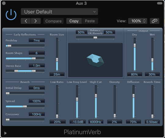Image resolution: width=165 pixels, height=138 pixels.
Task: Click the Low Ratio 20% value field
Action: point(57,122)
